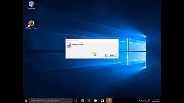Click the installer icon in the dialog
This screenshot has width=184, height=103.
tap(69, 46)
